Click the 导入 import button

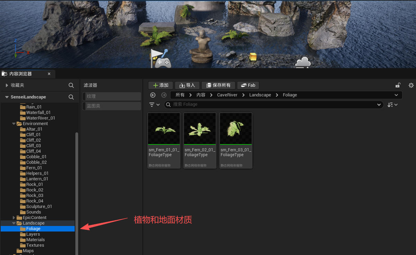pyautogui.click(x=187, y=85)
